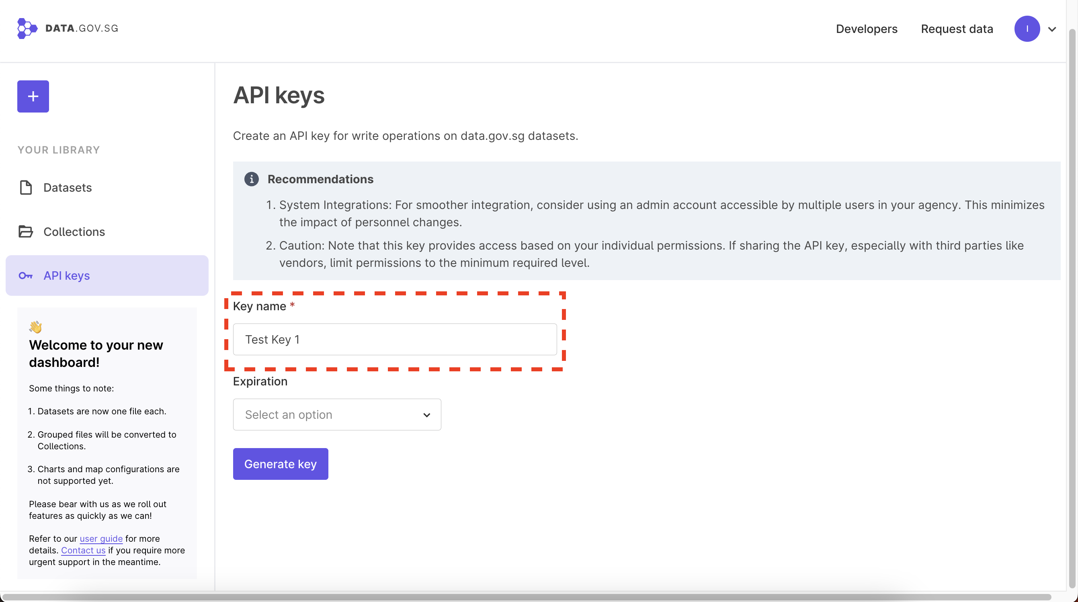Click the API keys key icon
Screen dimensions: 1078x602
[x=26, y=276]
